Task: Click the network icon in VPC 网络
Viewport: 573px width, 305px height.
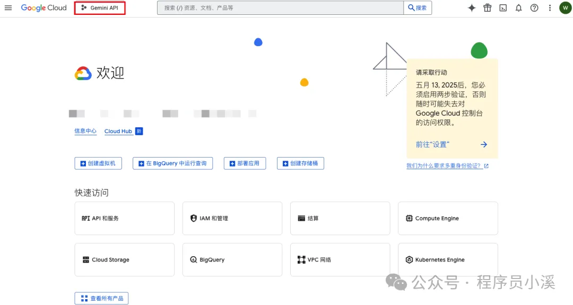Action: pos(301,260)
